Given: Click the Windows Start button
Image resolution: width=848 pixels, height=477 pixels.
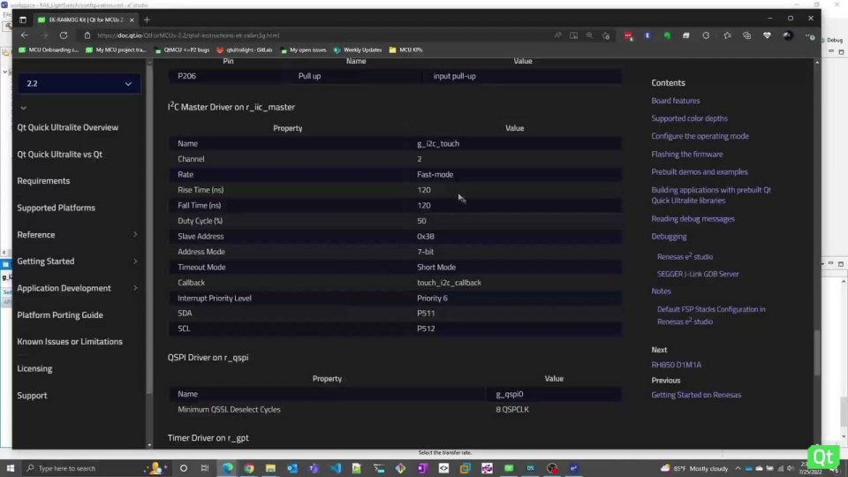Looking at the screenshot, I should [x=11, y=468].
